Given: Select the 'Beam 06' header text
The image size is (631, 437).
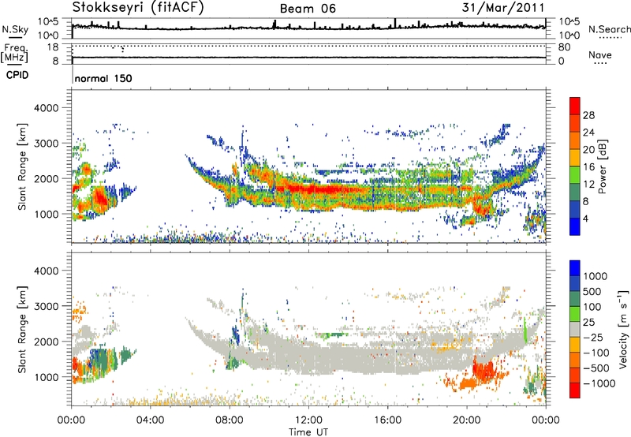Looking at the screenshot, I should (x=308, y=9).
